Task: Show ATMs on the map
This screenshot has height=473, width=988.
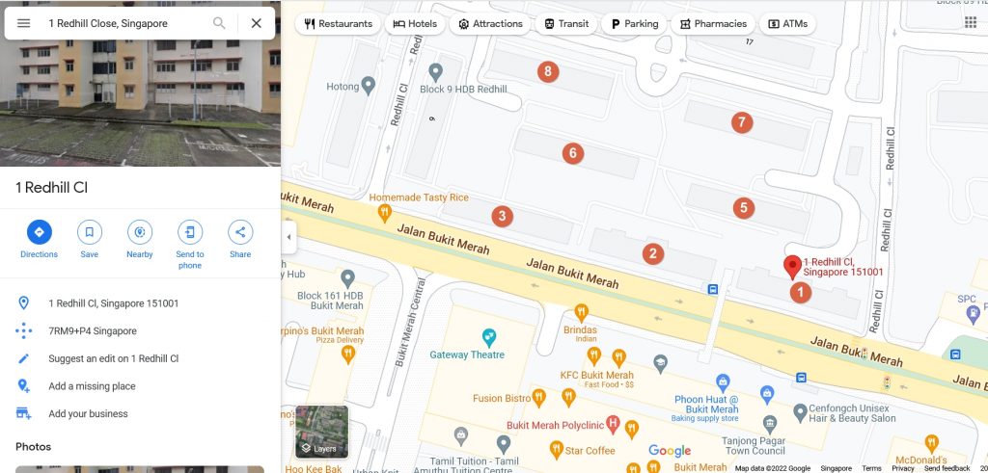Action: pyautogui.click(x=787, y=24)
